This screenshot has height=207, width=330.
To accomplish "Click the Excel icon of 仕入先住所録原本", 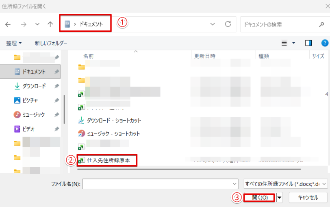I will [81, 161].
